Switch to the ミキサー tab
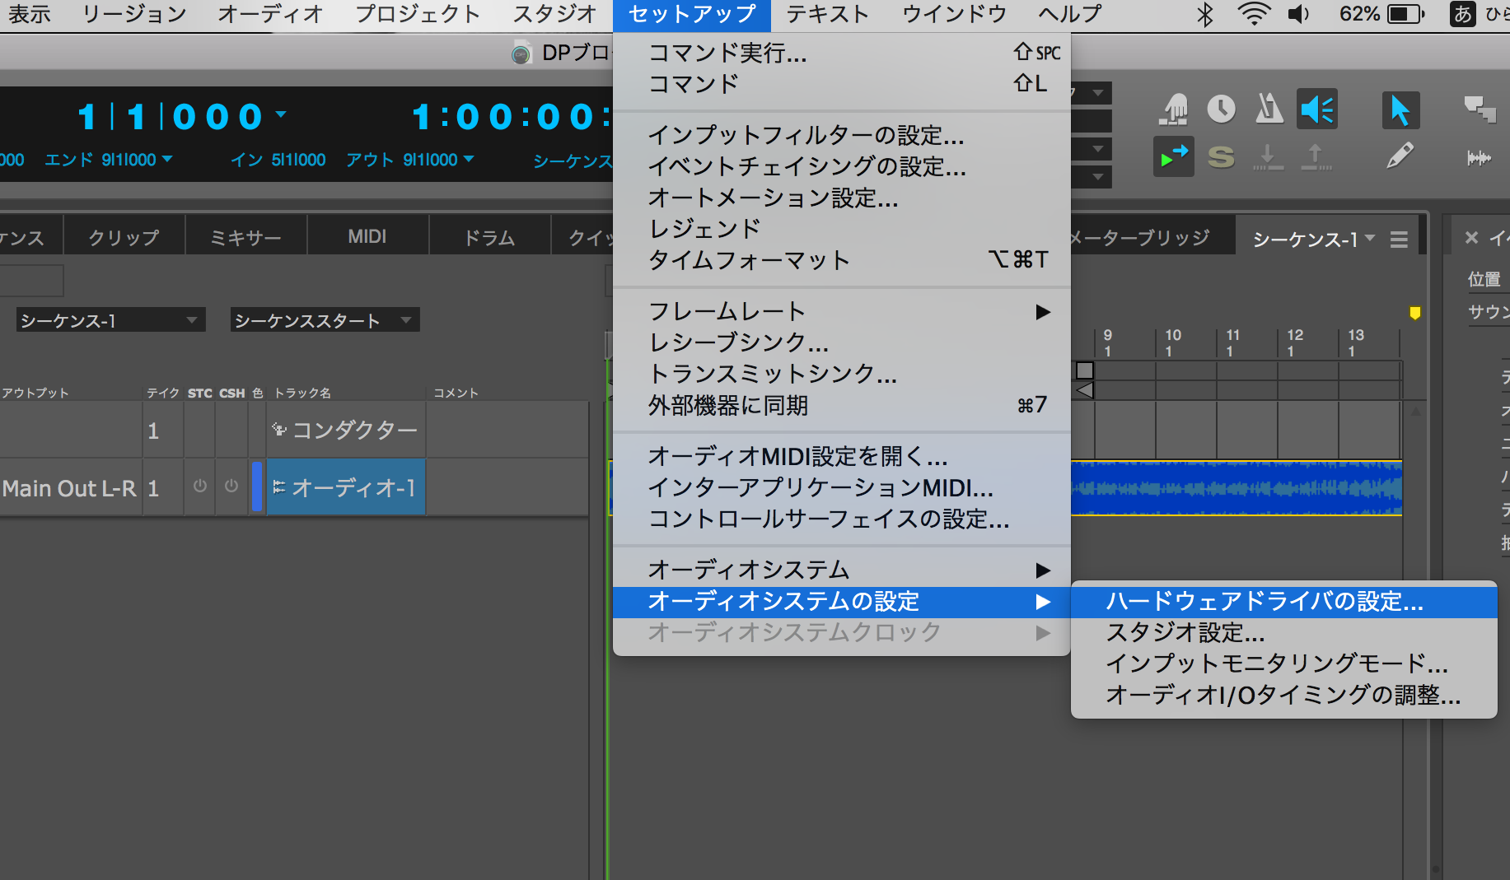The height and width of the screenshot is (880, 1510). pos(245,238)
